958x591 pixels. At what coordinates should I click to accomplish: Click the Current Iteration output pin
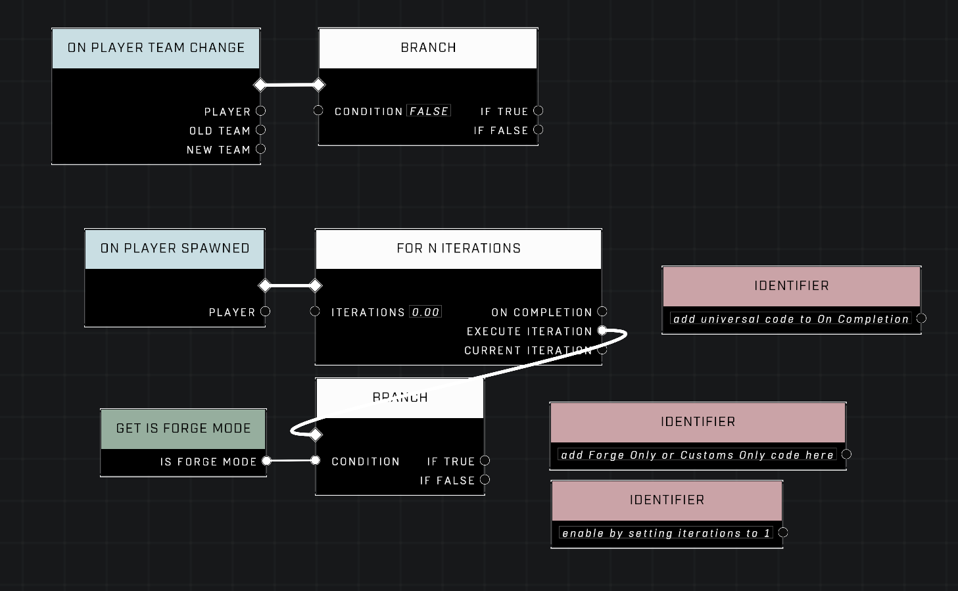[602, 350]
